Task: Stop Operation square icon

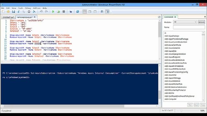Action: point(64,12)
